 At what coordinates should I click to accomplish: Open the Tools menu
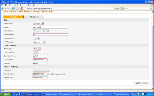click(x=30, y=5)
